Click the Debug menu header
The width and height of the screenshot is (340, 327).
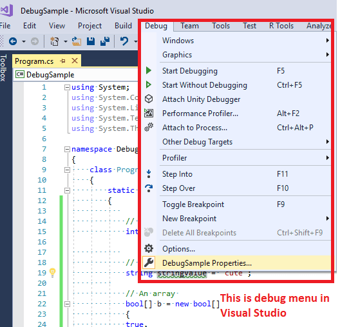[156, 26]
